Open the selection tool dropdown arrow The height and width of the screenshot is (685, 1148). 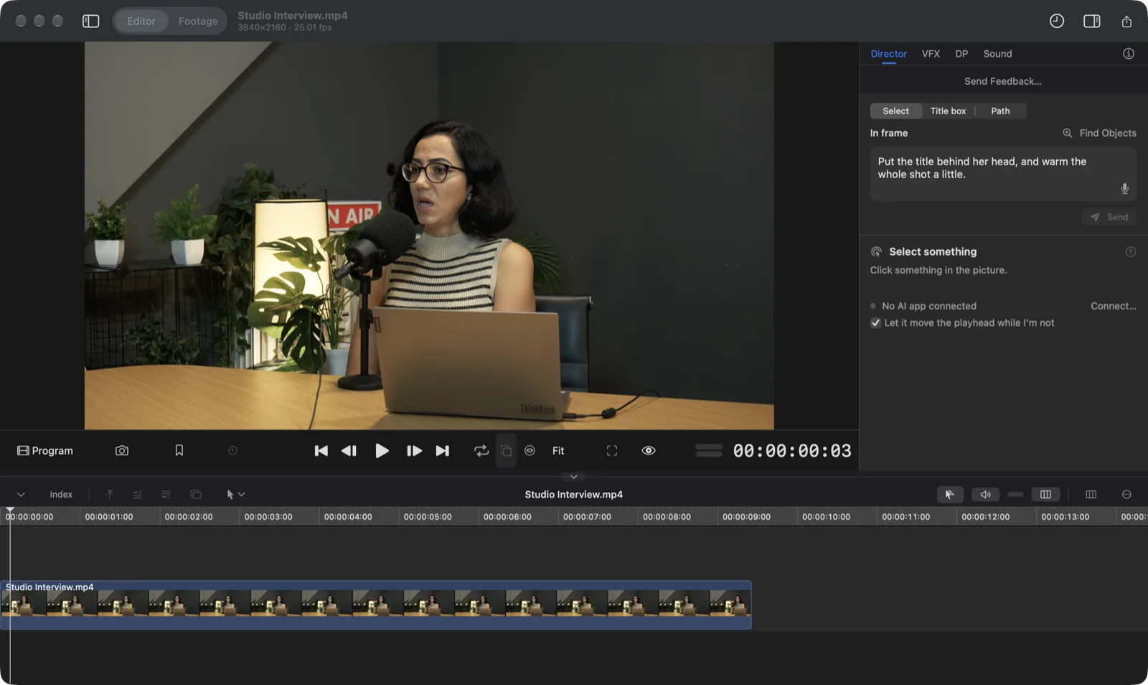pyautogui.click(x=242, y=495)
